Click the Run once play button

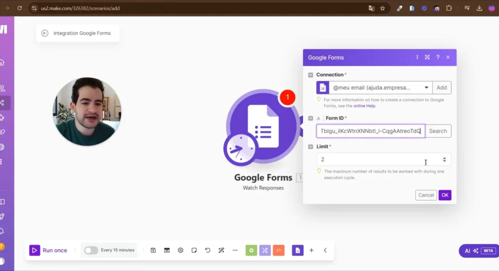(35, 251)
